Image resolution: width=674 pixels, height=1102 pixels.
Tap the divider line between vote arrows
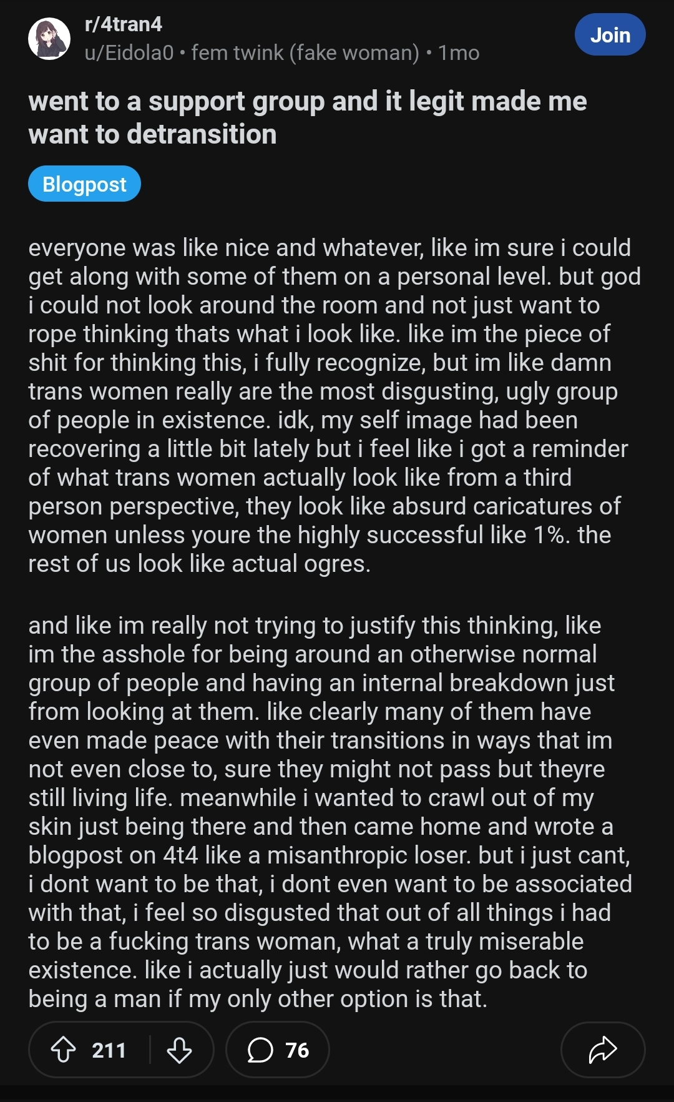click(150, 1050)
